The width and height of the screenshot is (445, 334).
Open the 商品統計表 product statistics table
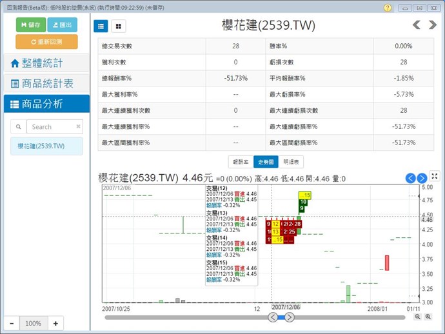click(45, 84)
